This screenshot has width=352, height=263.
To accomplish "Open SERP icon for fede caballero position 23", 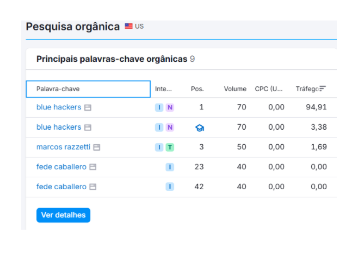I will click(x=93, y=167).
